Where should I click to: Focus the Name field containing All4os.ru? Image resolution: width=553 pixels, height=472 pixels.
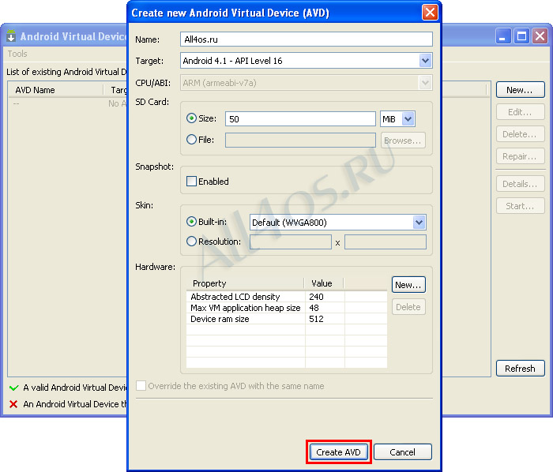(x=307, y=39)
